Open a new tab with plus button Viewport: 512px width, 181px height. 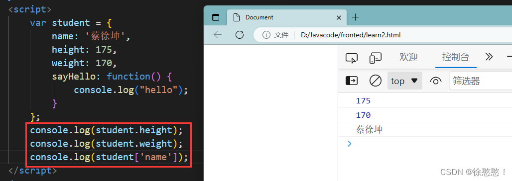coord(355,17)
